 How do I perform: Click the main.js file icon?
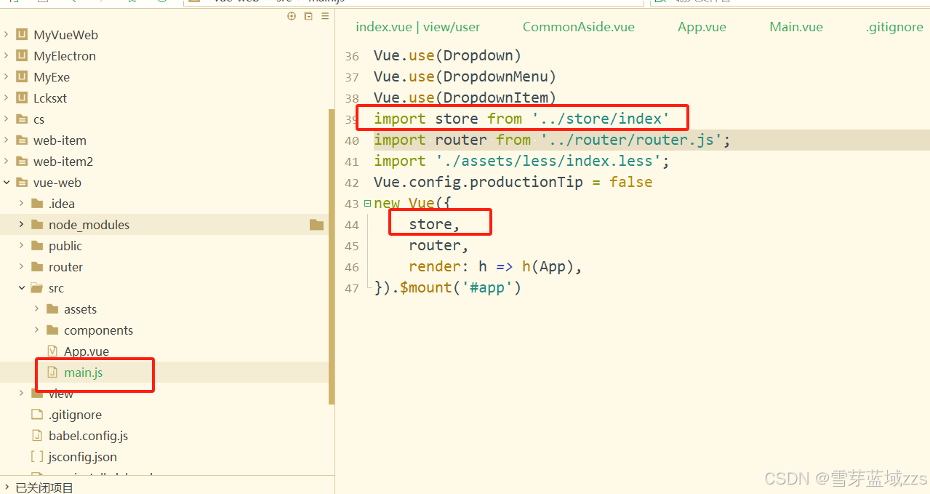(52, 373)
